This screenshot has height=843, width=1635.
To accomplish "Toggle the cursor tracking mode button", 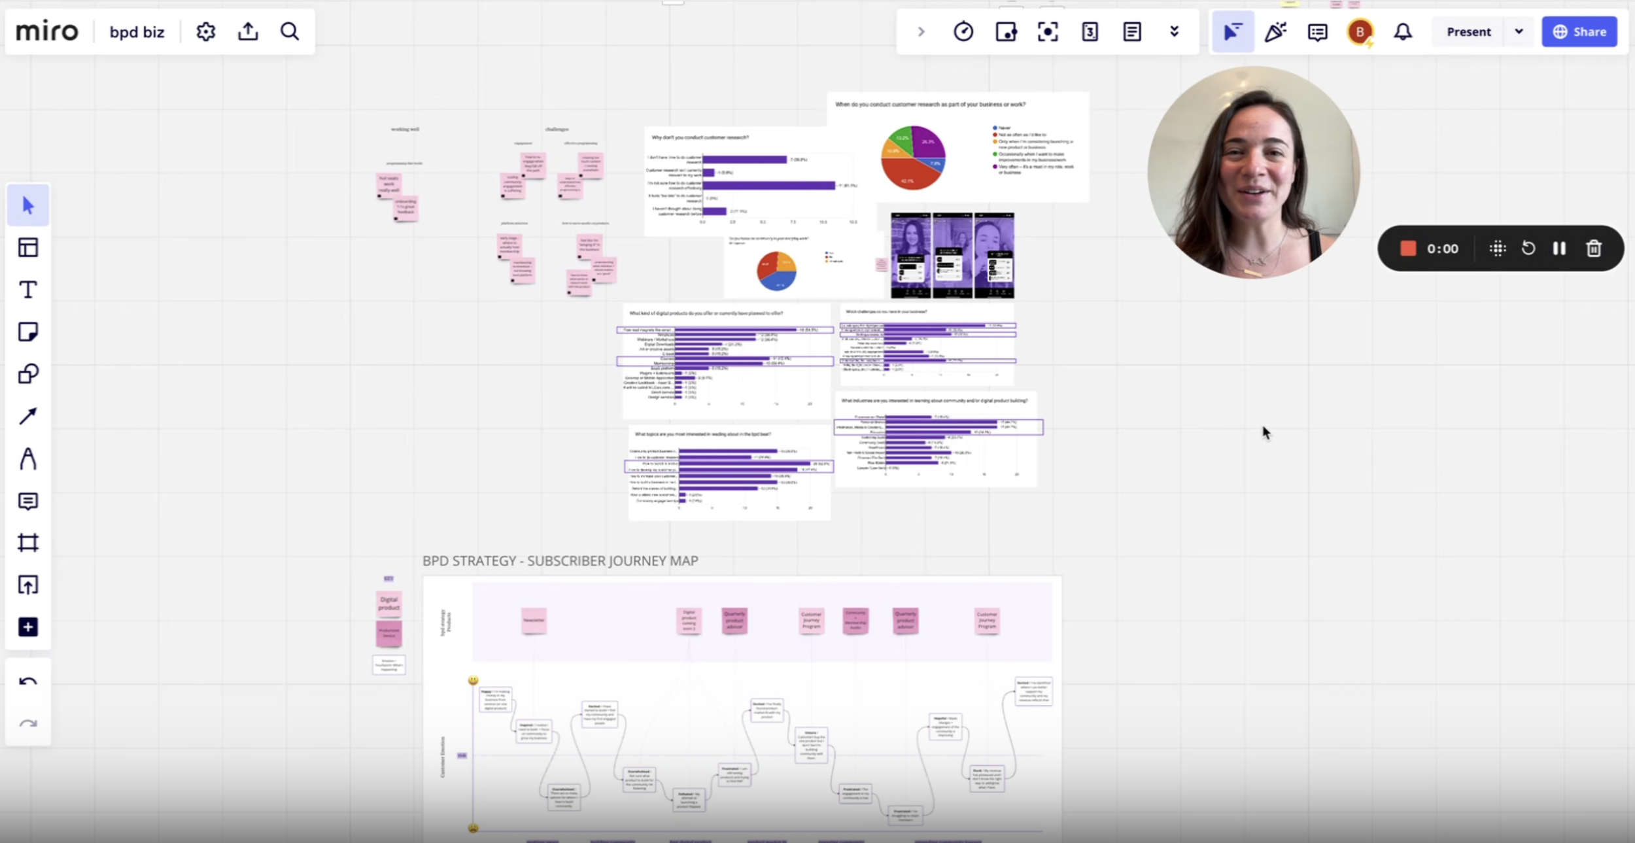I will (x=1233, y=31).
